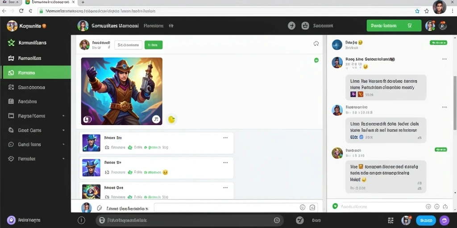The width and height of the screenshot is (457, 228).
Task: Click the rightmost icon in chat input row
Action: pyautogui.click(x=445, y=207)
